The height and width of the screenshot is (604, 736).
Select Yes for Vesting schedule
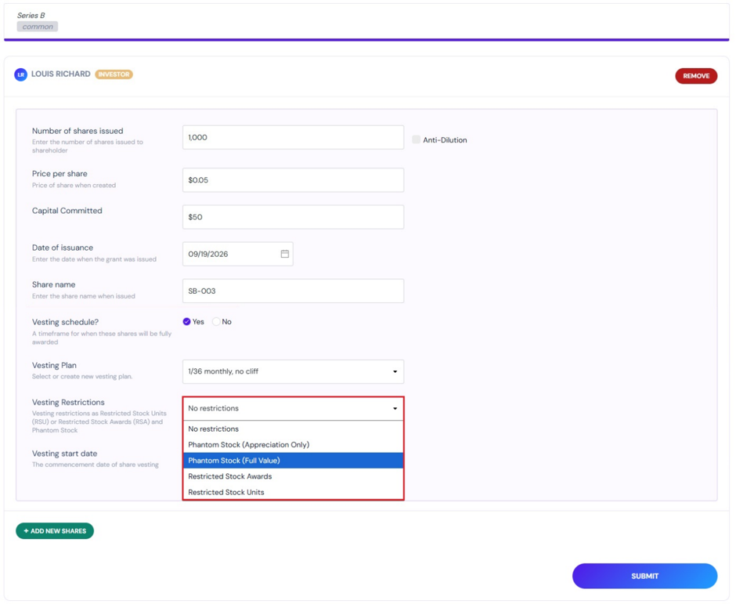(187, 322)
